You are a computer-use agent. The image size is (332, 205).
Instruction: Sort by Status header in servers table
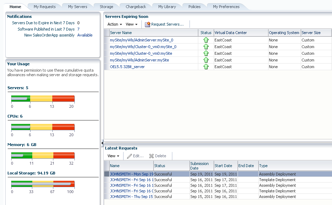[206, 33]
